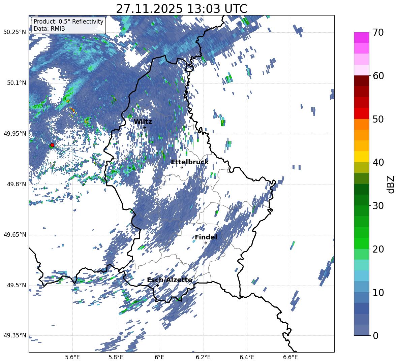399x364 pixels.
Task: Click the 49.95°N latitude label
Action: point(15,134)
